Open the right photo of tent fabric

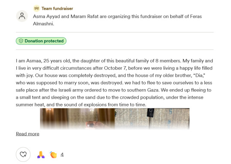152,119
